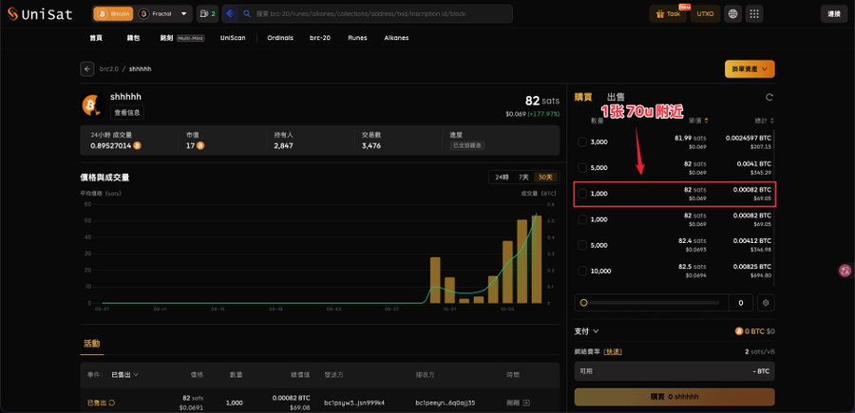Open the Alkanes menu item
This screenshot has width=855, height=413.
tap(396, 38)
